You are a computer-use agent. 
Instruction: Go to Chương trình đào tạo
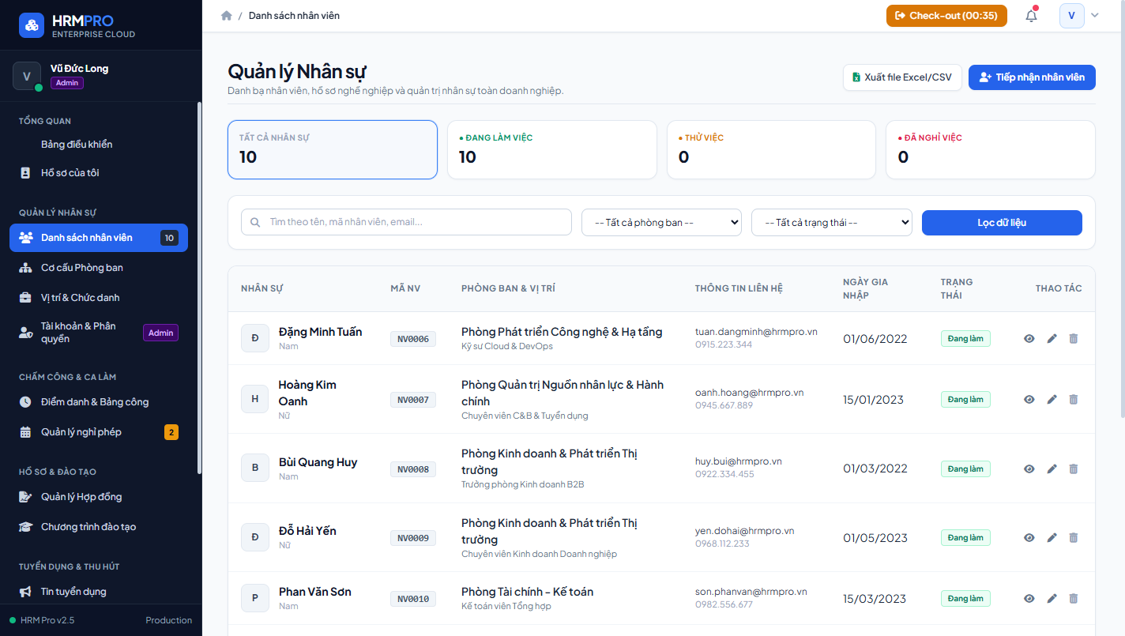99,527
